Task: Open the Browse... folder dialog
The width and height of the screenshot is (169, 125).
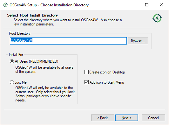Action: tap(138, 41)
